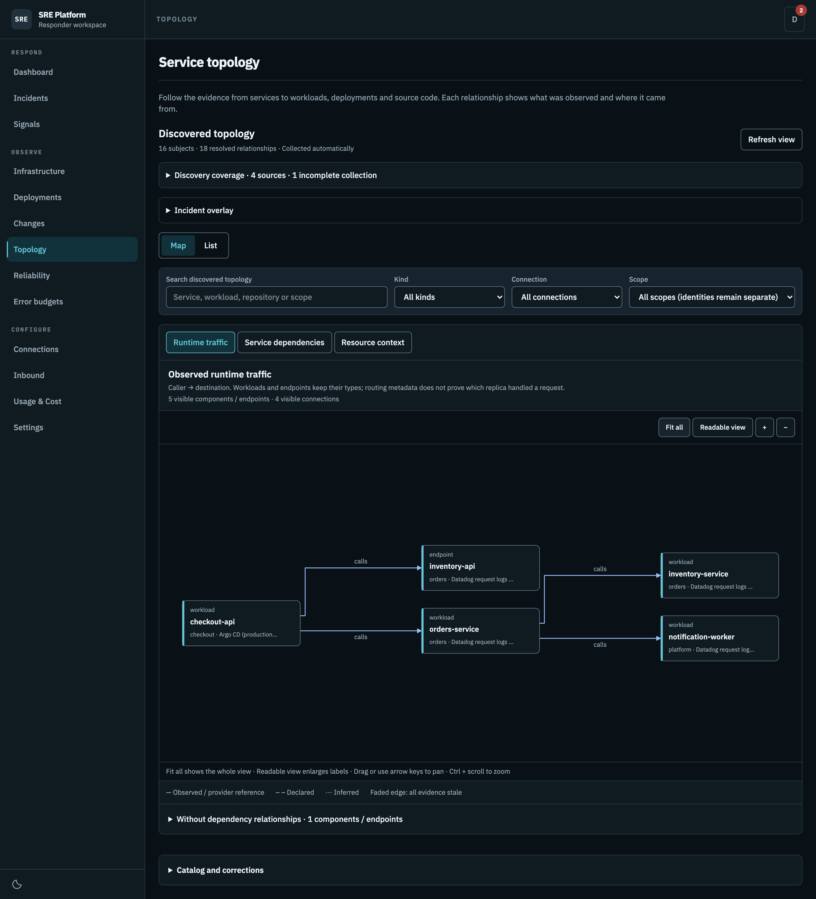Open the D user avatar menu
Image resolution: width=816 pixels, height=899 pixels.
pos(794,20)
